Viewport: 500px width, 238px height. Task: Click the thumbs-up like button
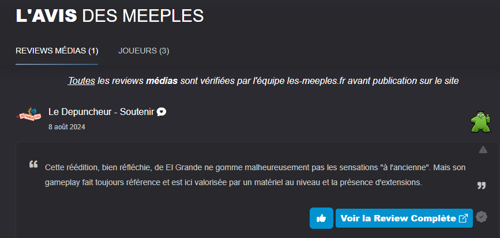(x=321, y=218)
